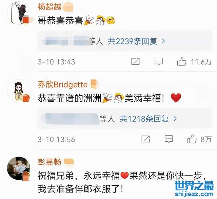Click the 世界之最 shijiezz.com watermark

(x=194, y=189)
